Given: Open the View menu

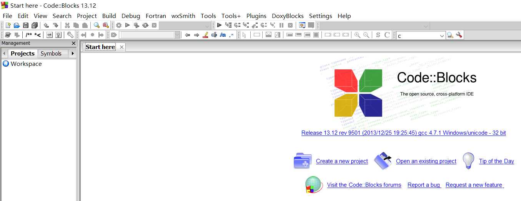Looking at the screenshot, I should pyautogui.click(x=40, y=16).
